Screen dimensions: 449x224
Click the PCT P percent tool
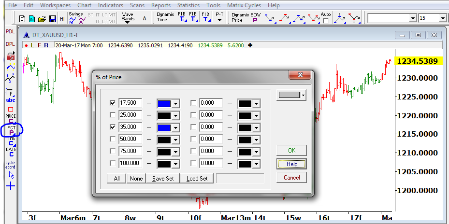pyautogui.click(x=11, y=130)
